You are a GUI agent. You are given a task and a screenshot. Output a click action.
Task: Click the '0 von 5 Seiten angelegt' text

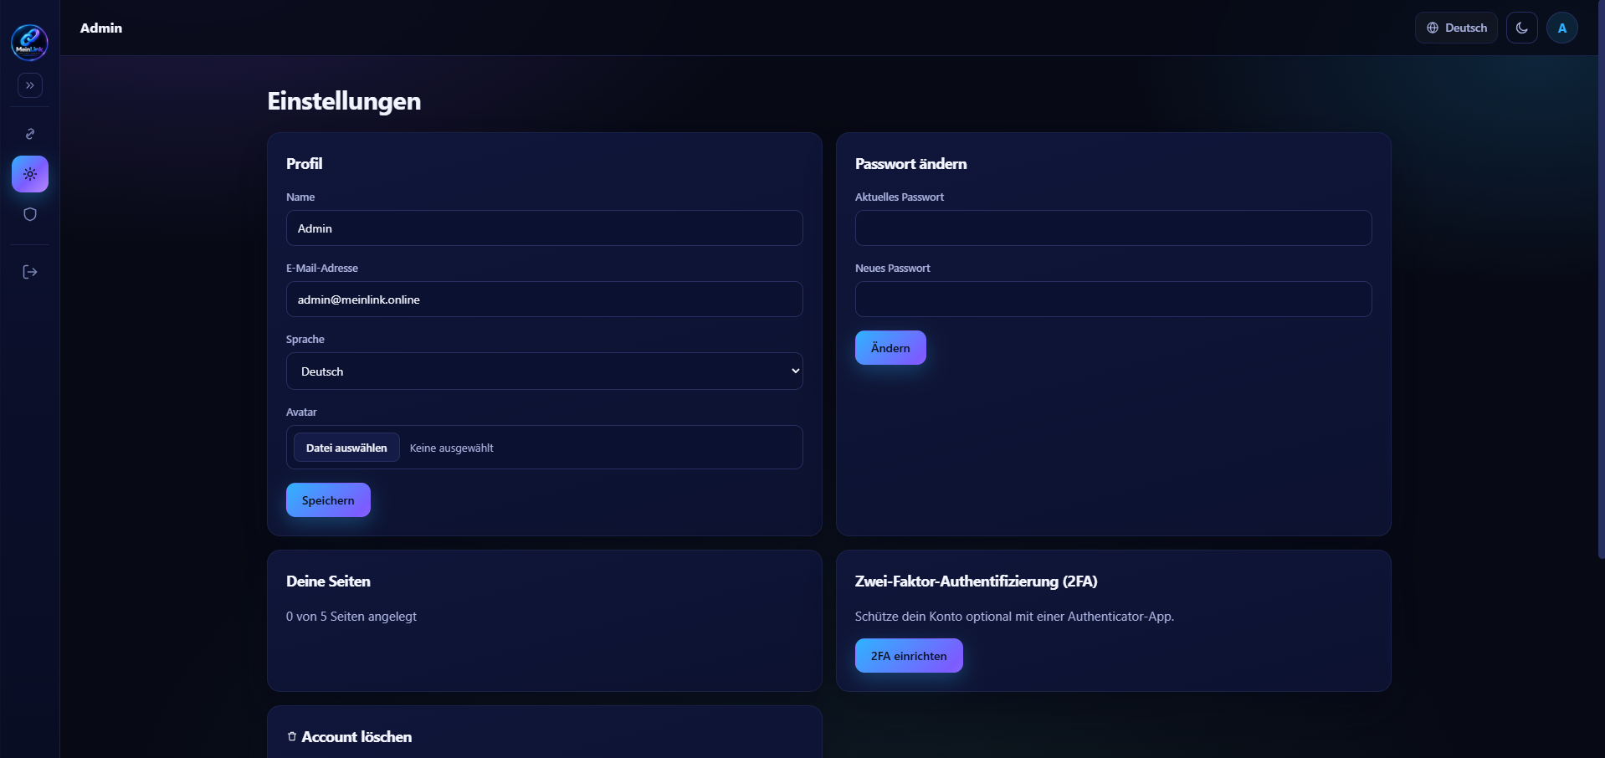[x=351, y=617]
